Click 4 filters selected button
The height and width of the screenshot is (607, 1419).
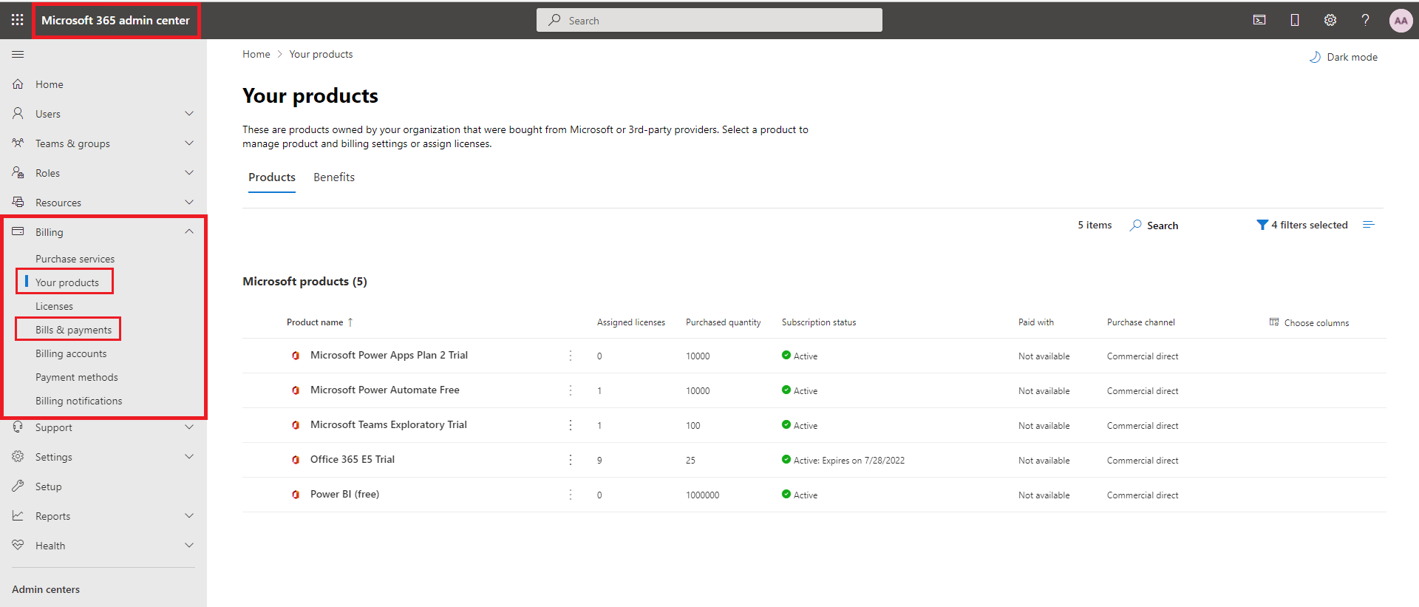pyautogui.click(x=1302, y=225)
